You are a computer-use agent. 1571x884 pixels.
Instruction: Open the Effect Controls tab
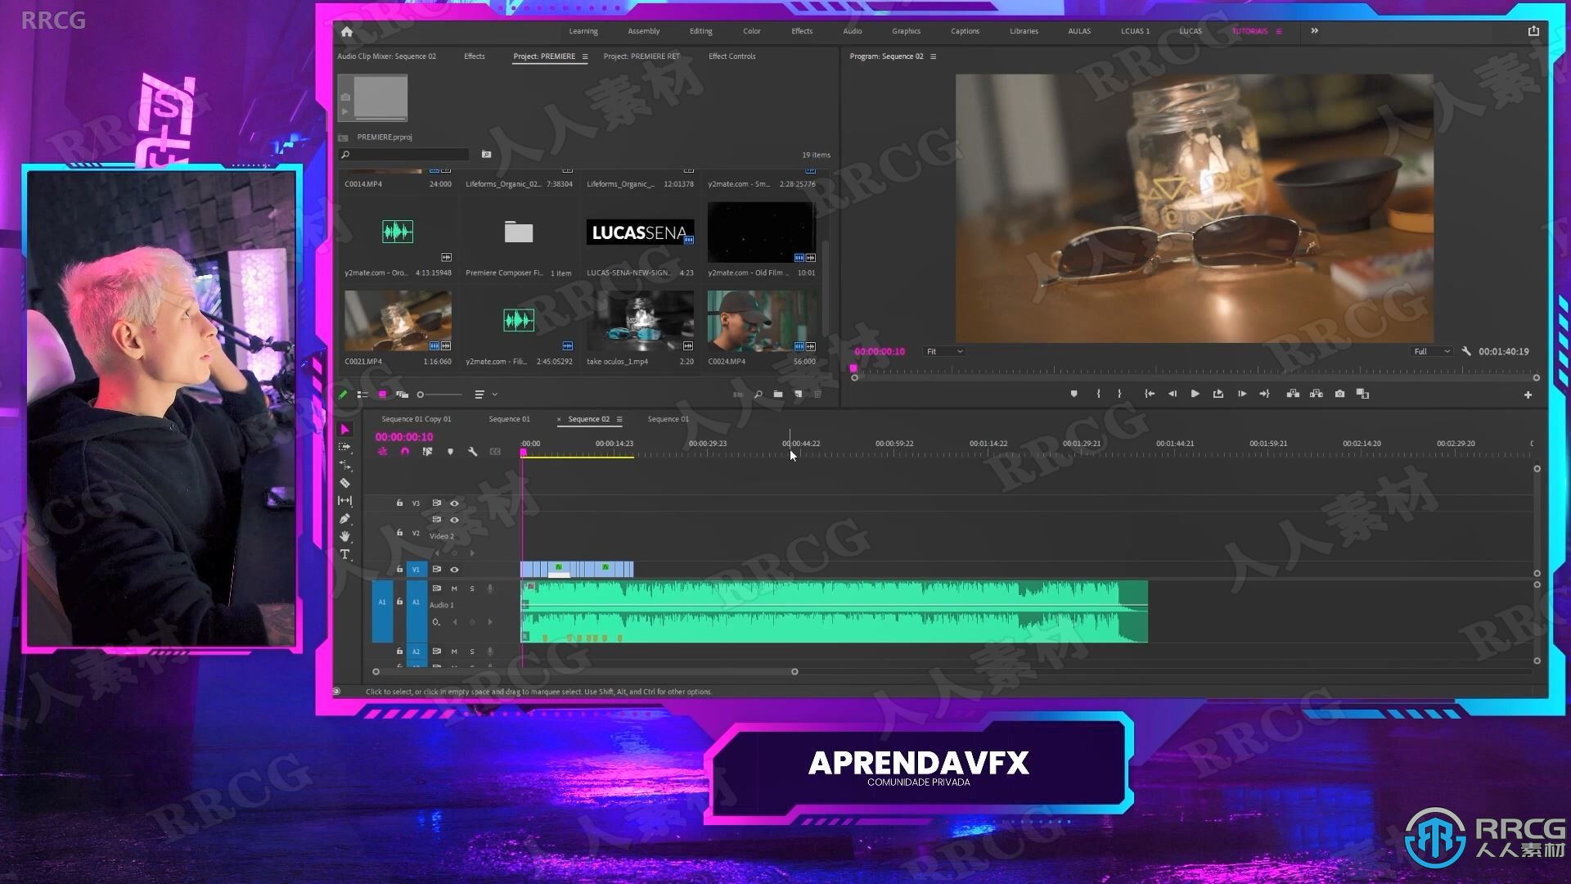point(731,56)
